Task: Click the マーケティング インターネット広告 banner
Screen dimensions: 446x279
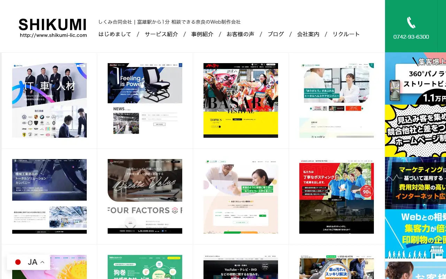Action: pyautogui.click(x=415, y=183)
